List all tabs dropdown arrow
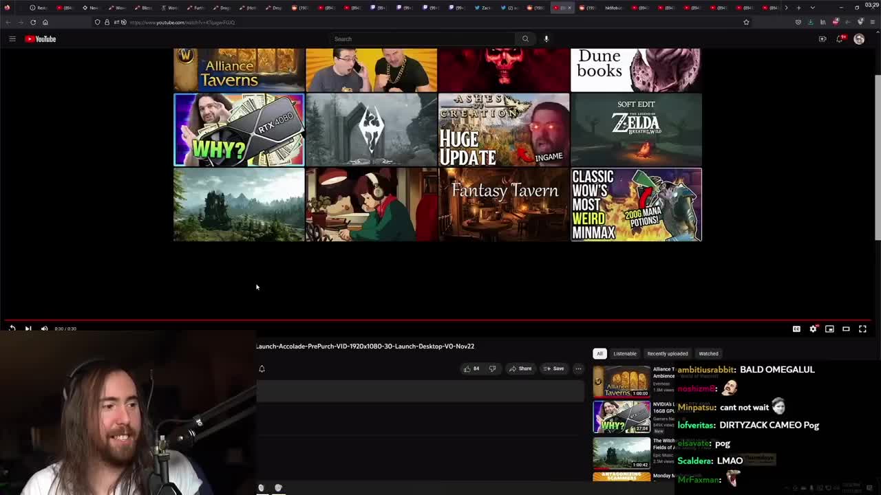The image size is (881, 495). (813, 8)
